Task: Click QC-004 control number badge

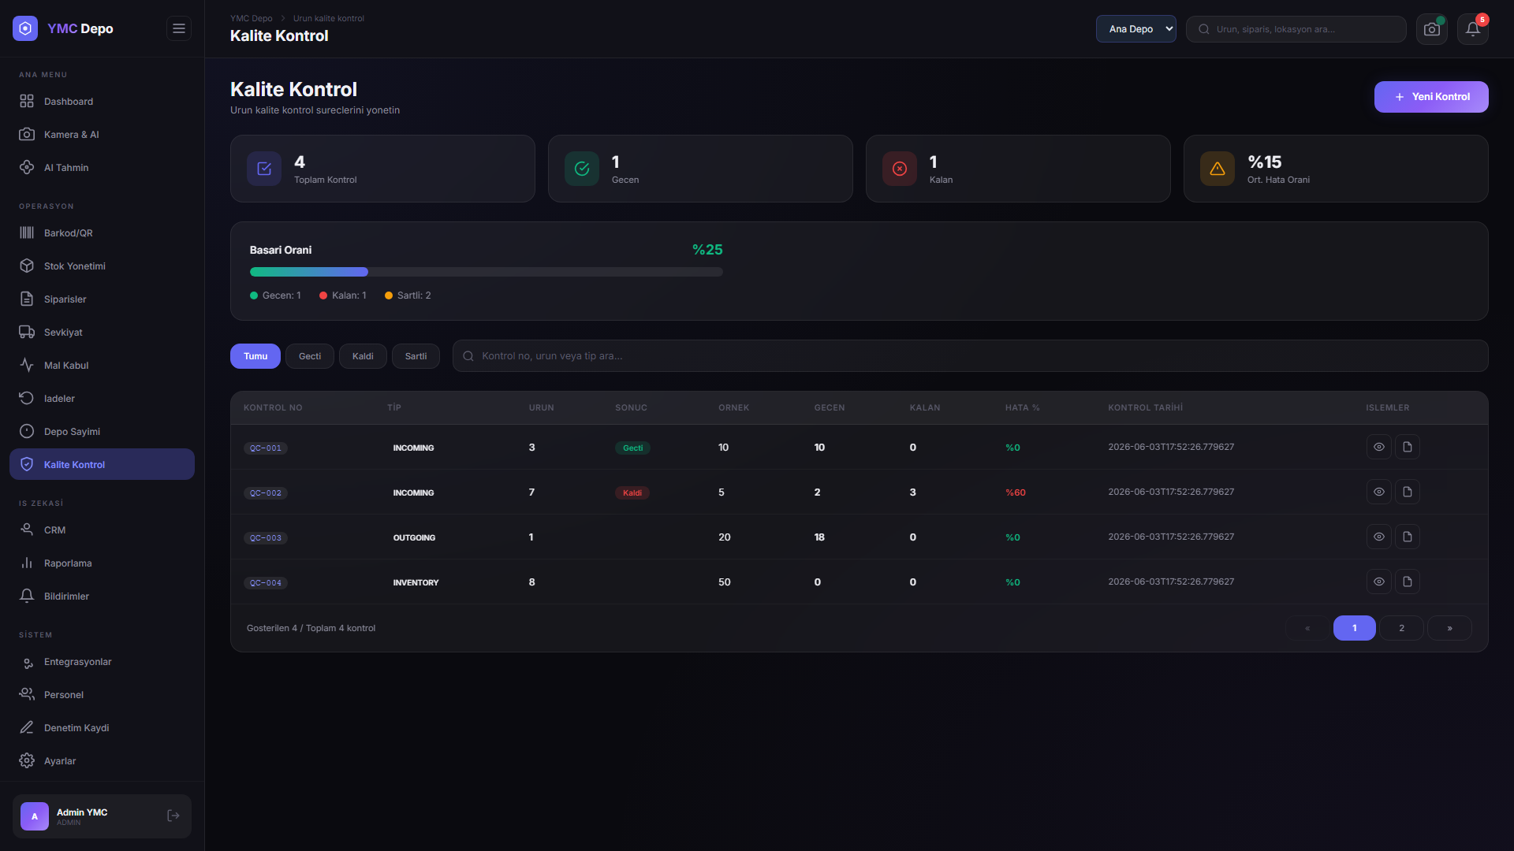Action: (x=266, y=583)
